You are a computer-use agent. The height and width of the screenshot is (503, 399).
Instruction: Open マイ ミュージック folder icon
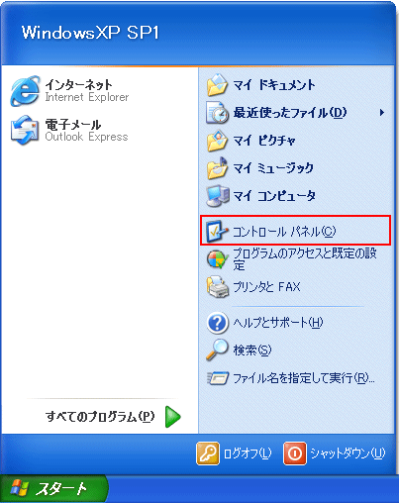click(x=217, y=168)
